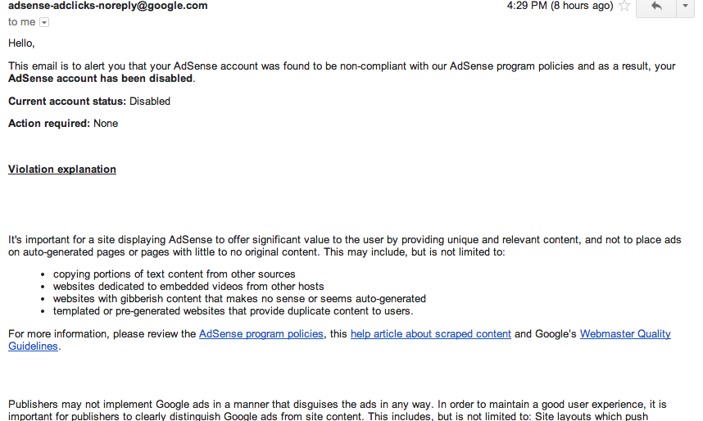Follow the Webmaster Quality Guidelines link

[x=625, y=334]
